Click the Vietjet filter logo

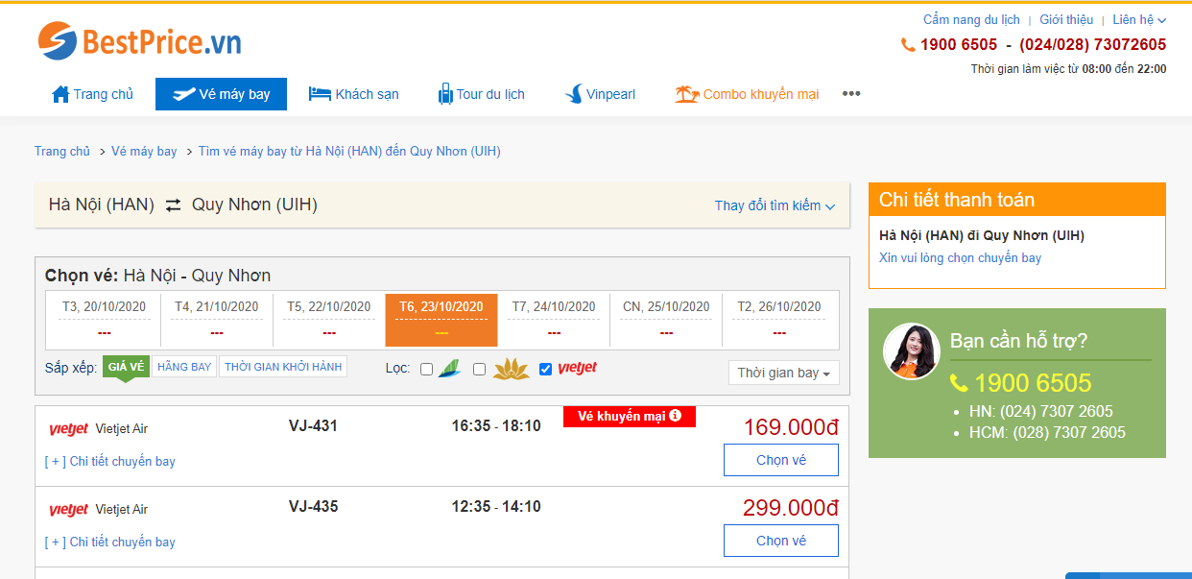point(577,369)
